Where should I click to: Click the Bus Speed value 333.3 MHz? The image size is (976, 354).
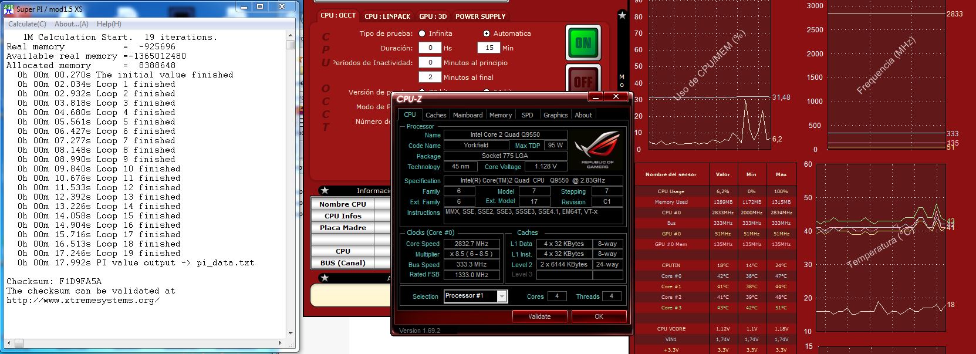click(x=471, y=265)
